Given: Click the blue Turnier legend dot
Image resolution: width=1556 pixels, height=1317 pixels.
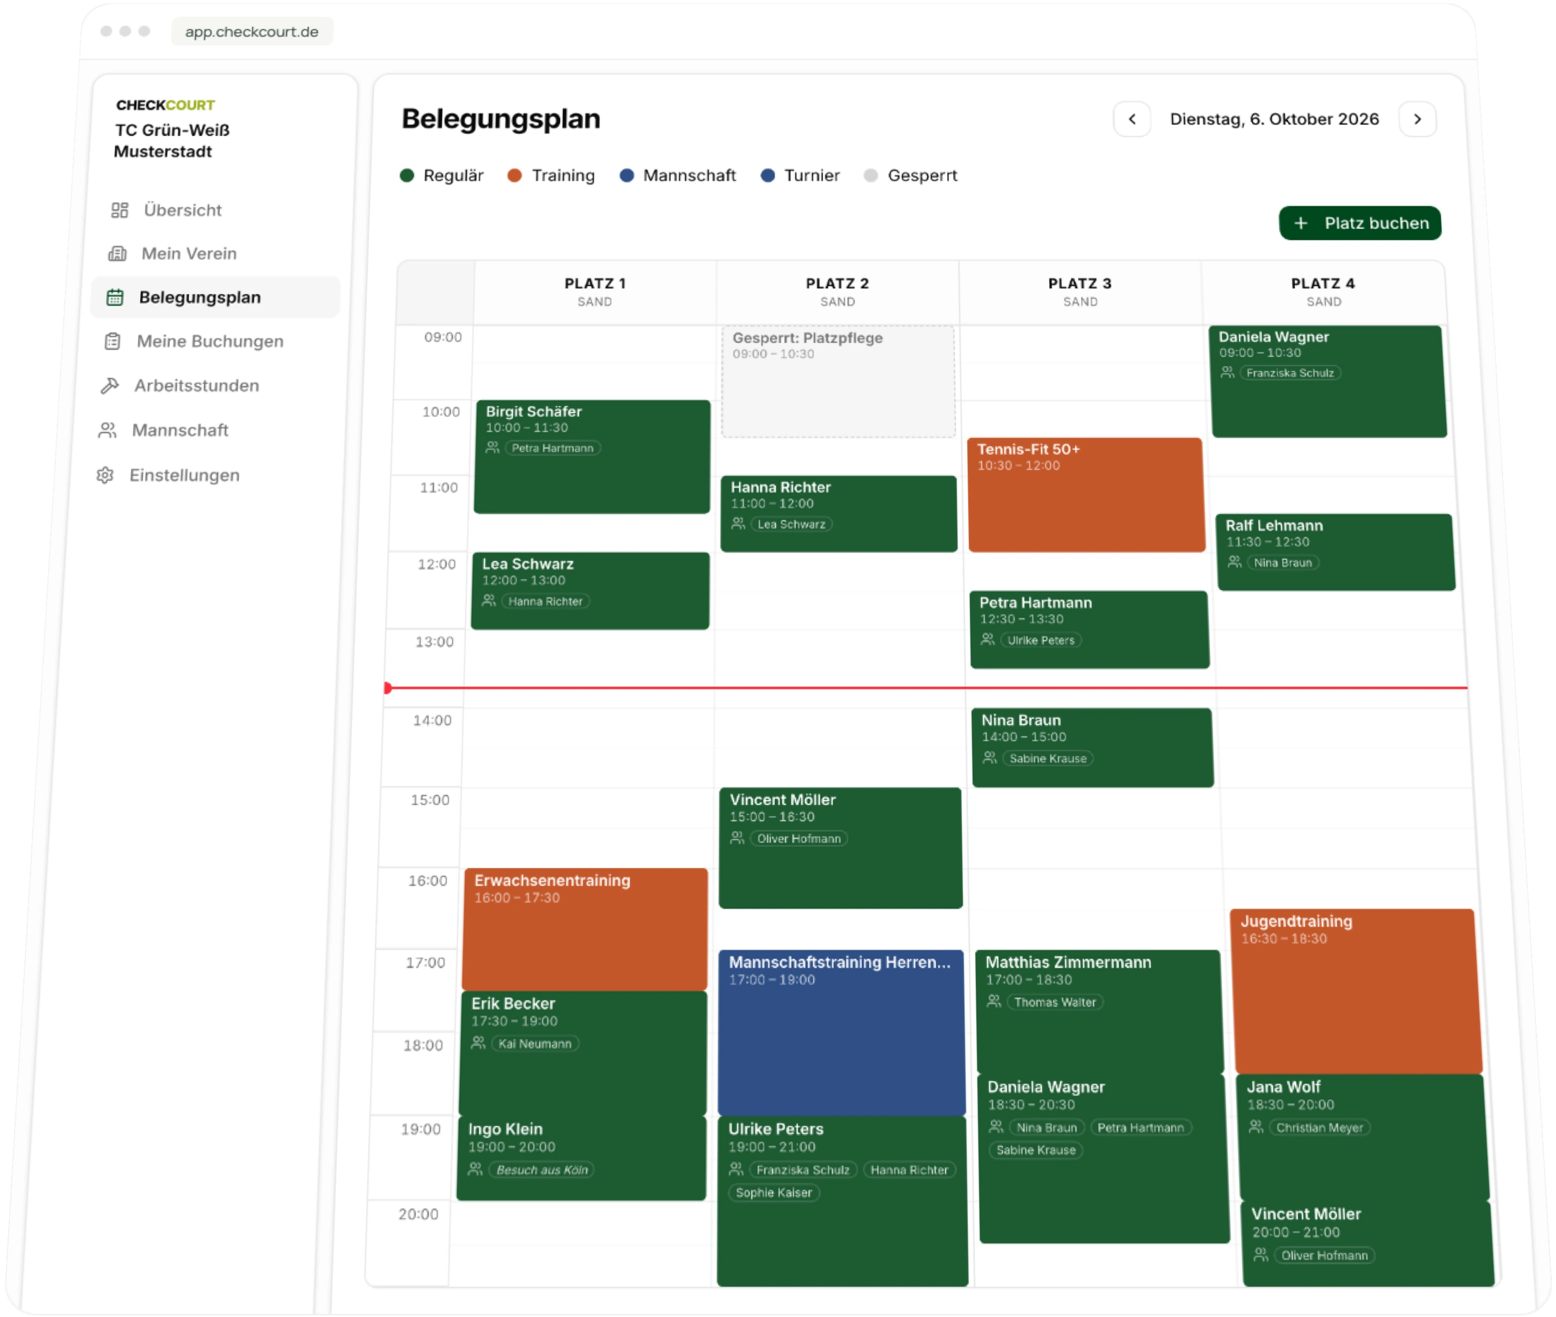Looking at the screenshot, I should click(x=768, y=176).
